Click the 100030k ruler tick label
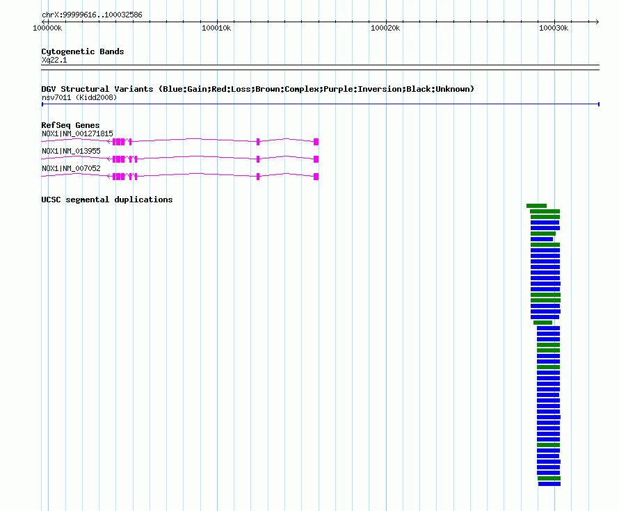Image resolution: width=619 pixels, height=511 pixels. pyautogui.click(x=554, y=28)
